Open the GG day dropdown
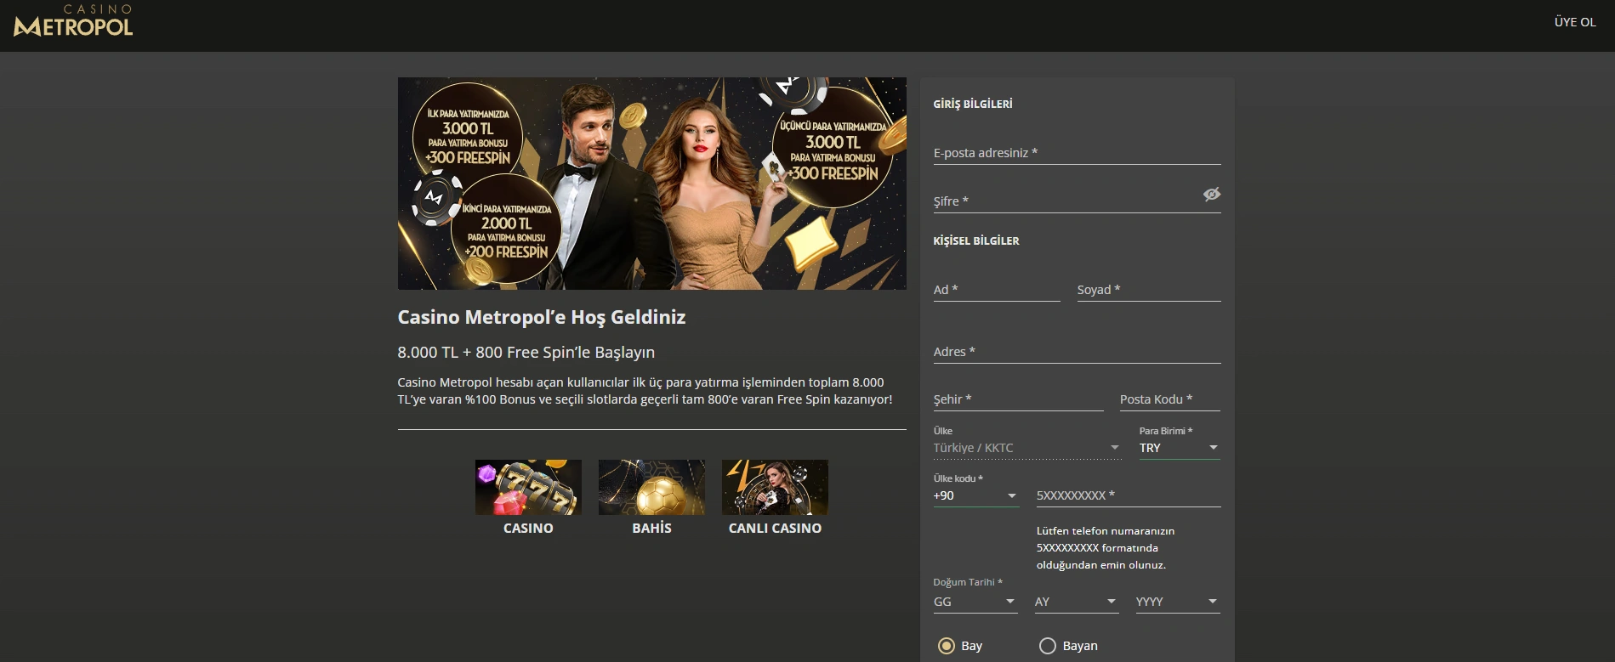 [x=975, y=602]
